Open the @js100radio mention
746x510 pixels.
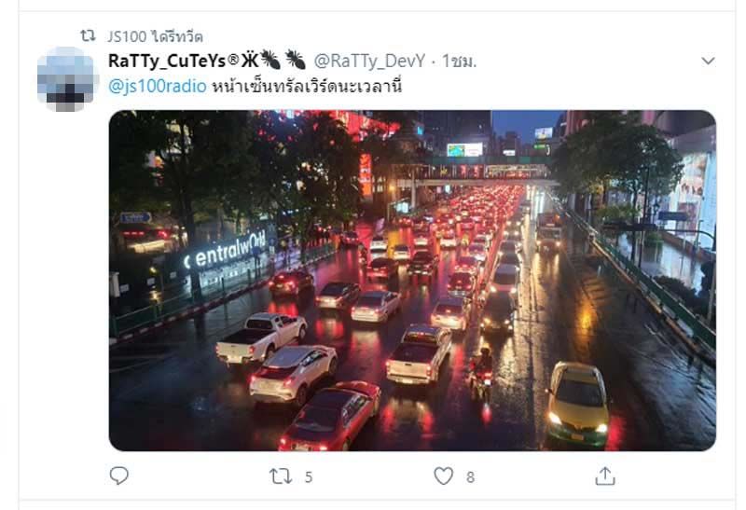(158, 87)
